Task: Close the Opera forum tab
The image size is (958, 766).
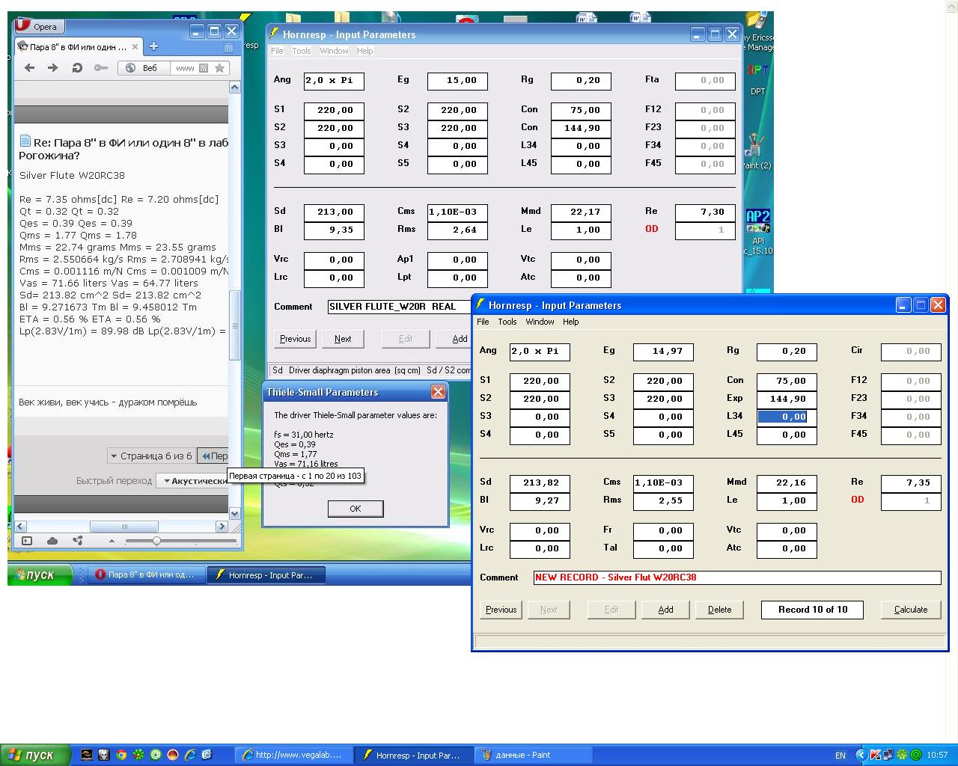Action: point(135,46)
